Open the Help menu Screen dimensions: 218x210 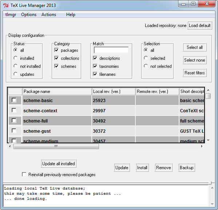[71, 15]
